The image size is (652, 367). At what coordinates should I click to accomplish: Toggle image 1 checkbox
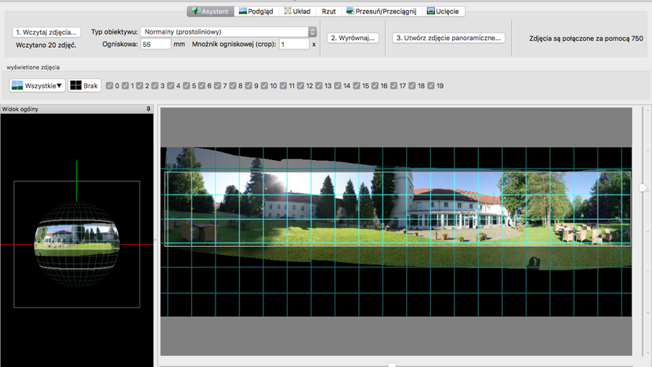(x=125, y=85)
